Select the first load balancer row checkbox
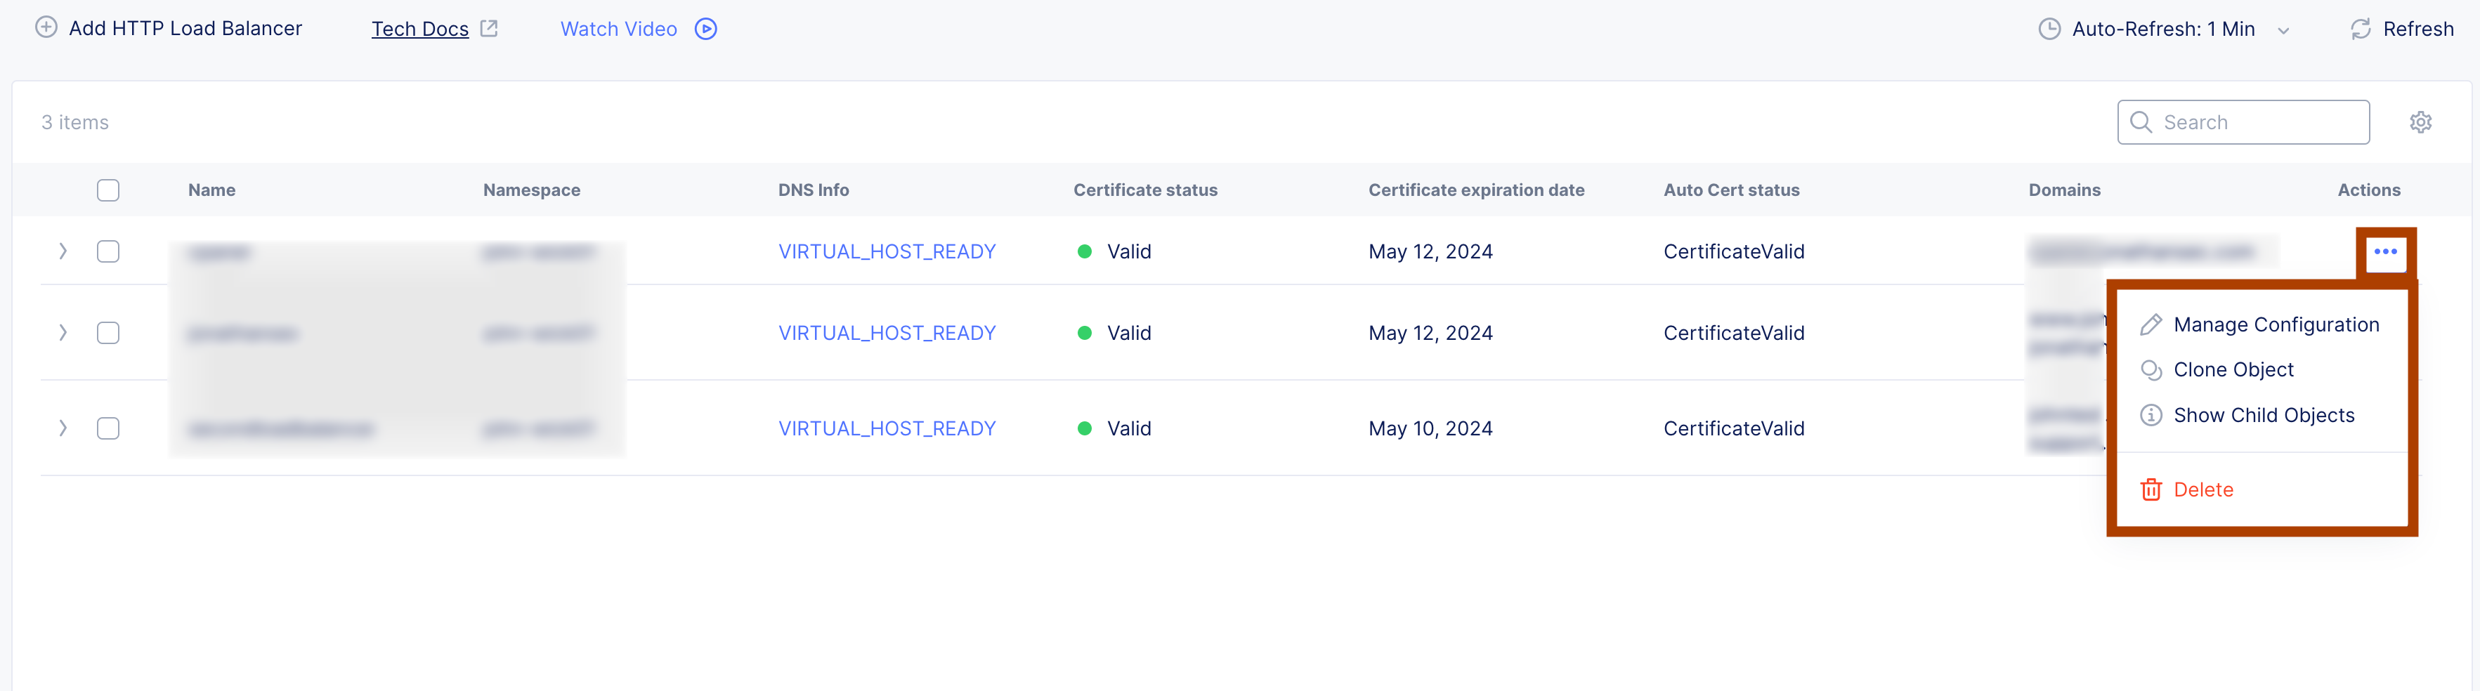The width and height of the screenshot is (2480, 691). (x=107, y=251)
